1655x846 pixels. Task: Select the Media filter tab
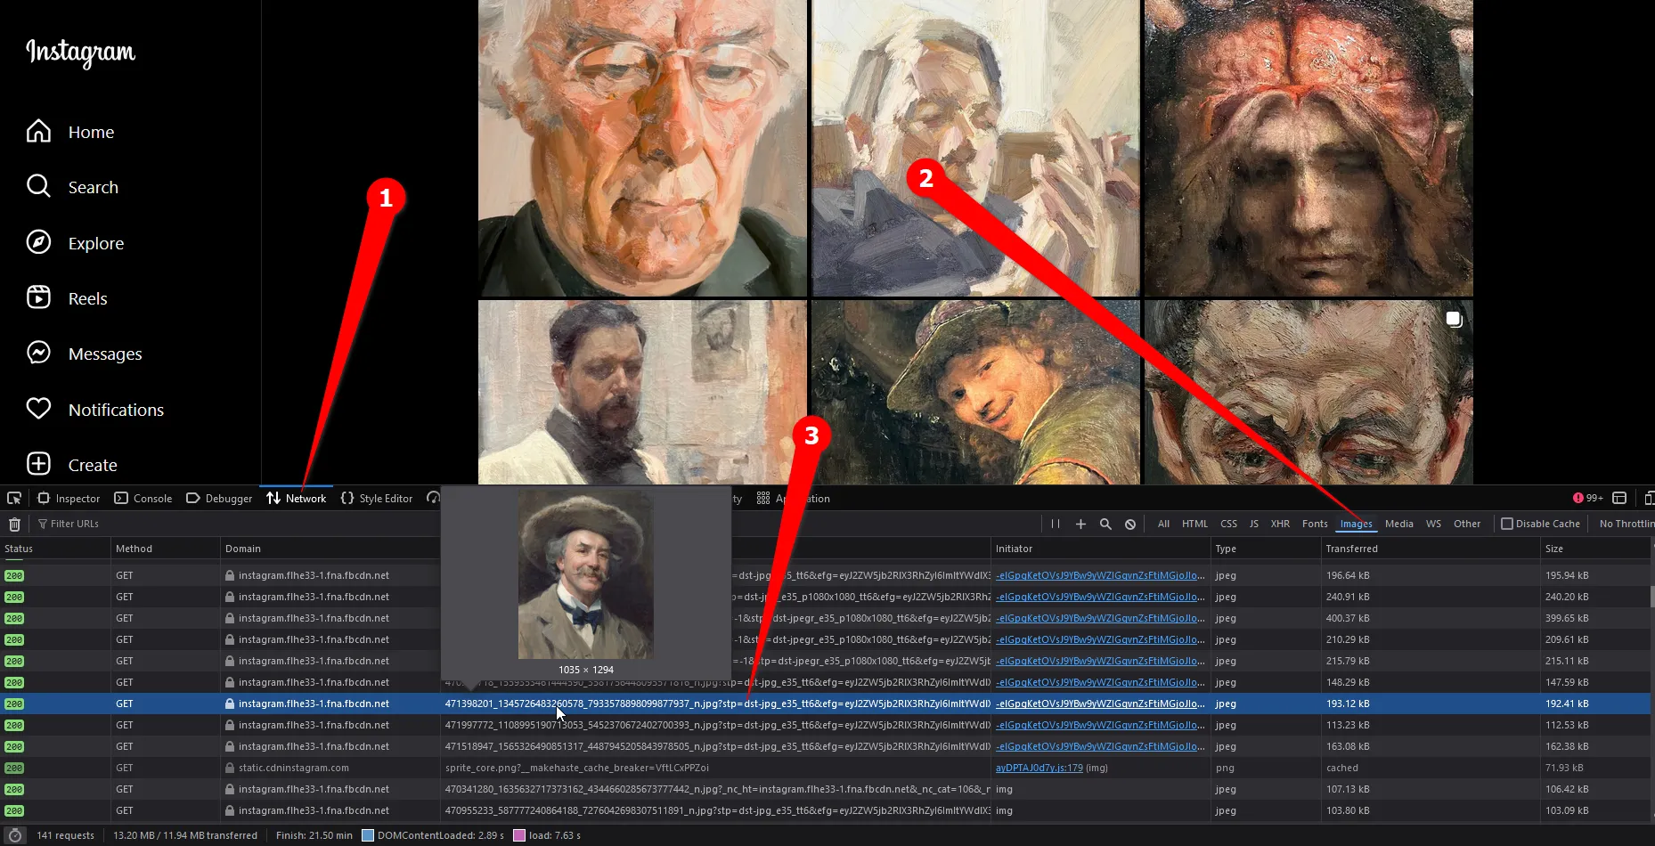[x=1398, y=524]
